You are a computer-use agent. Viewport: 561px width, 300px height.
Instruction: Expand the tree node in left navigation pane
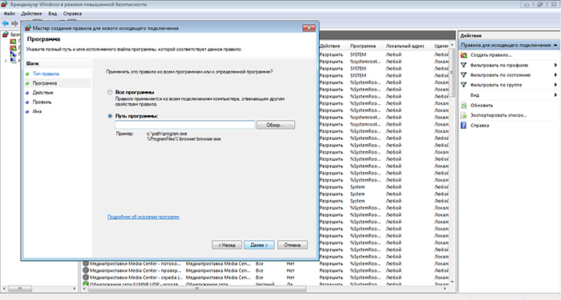tap(6, 61)
